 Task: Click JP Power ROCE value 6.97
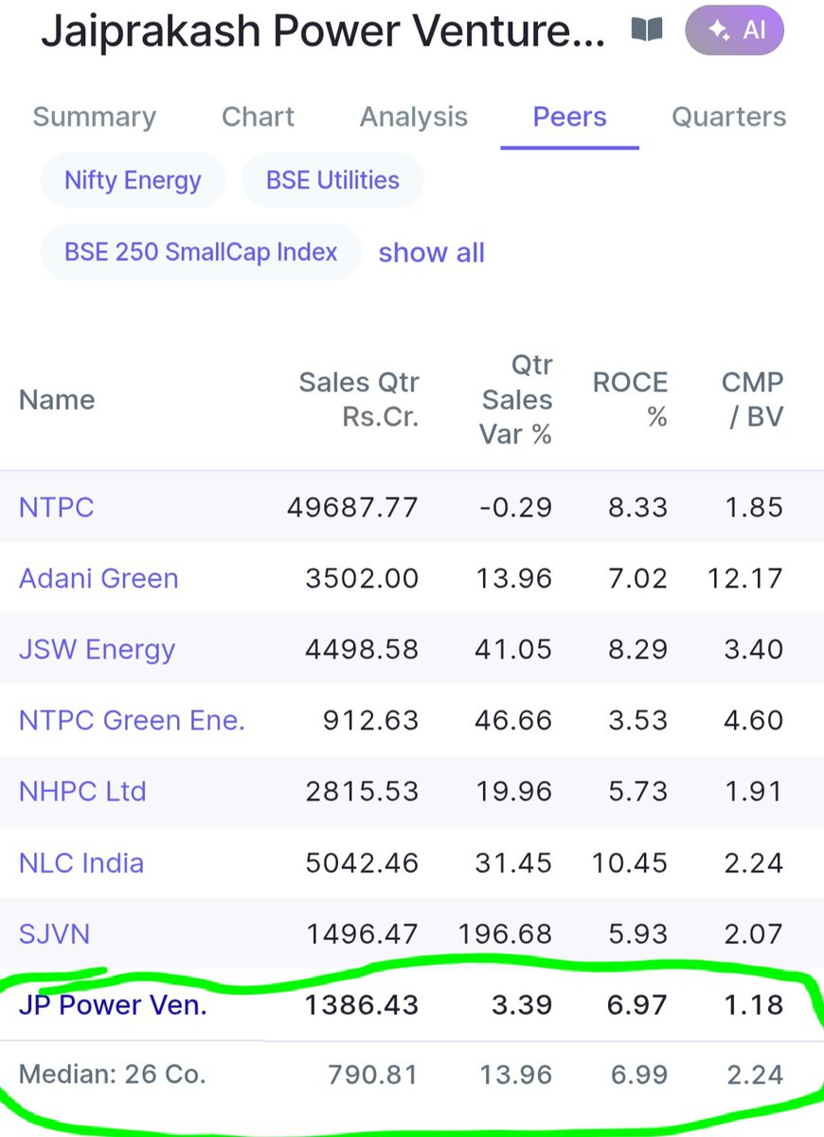638,1004
